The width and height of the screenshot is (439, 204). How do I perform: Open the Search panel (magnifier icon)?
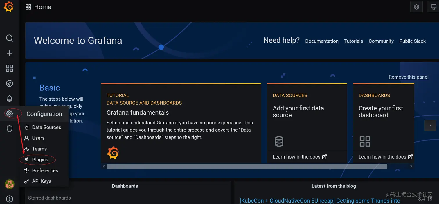(x=9, y=38)
